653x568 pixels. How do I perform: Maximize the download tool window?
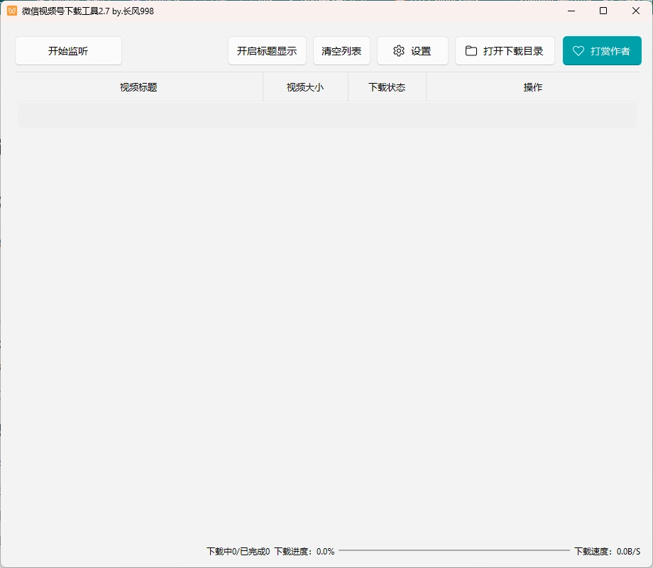point(603,11)
